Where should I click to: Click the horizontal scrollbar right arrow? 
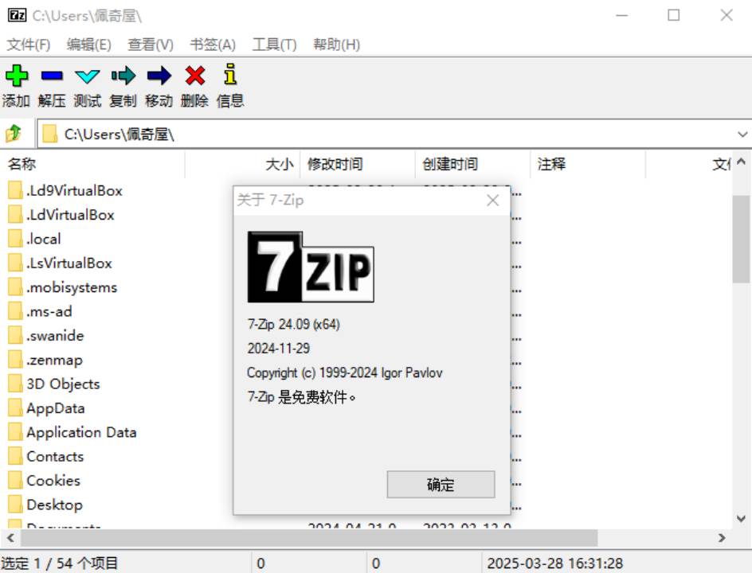point(723,538)
